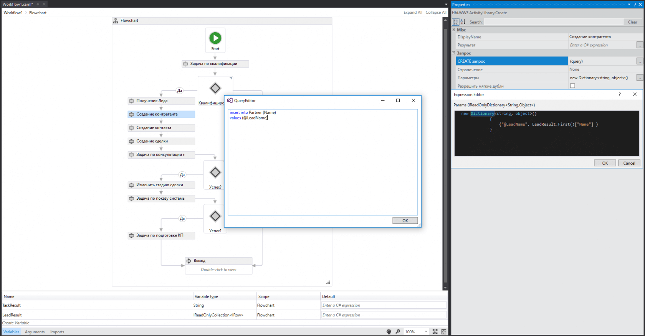645x336 pixels.
Task: Click the Выход activity icon
Action: (x=189, y=261)
